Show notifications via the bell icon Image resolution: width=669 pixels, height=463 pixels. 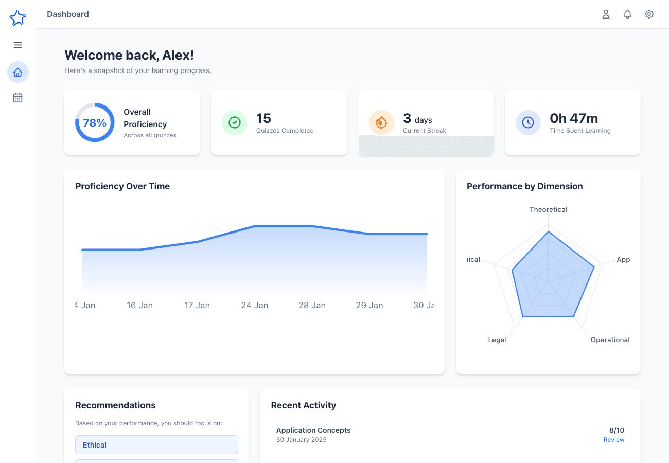[x=627, y=14]
